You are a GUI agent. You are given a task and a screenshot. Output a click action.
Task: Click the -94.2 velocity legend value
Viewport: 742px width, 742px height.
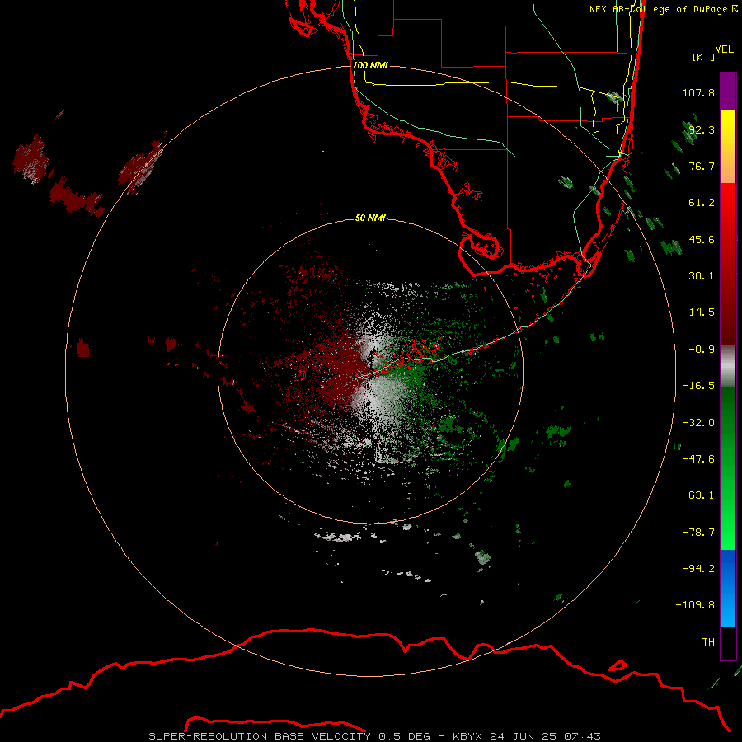pyautogui.click(x=698, y=569)
